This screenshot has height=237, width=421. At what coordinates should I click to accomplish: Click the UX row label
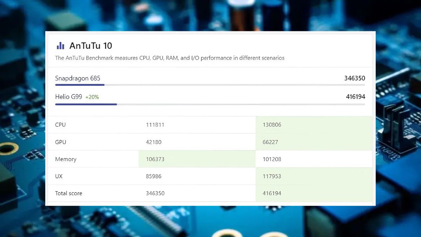point(59,176)
